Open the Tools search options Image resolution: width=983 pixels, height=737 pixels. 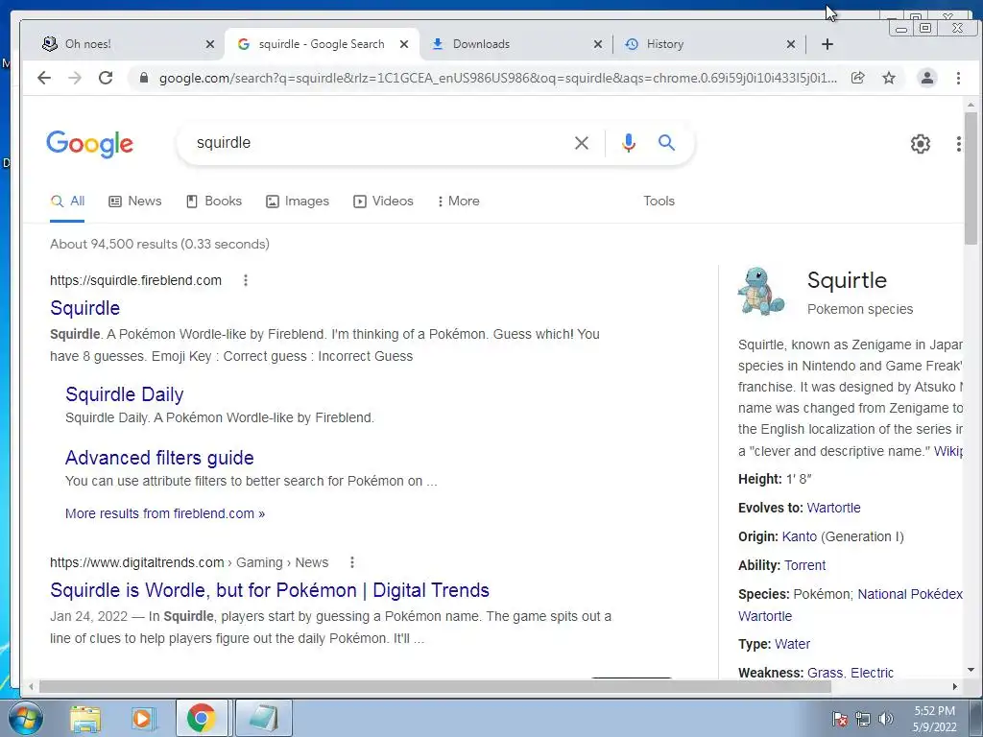[x=659, y=202]
